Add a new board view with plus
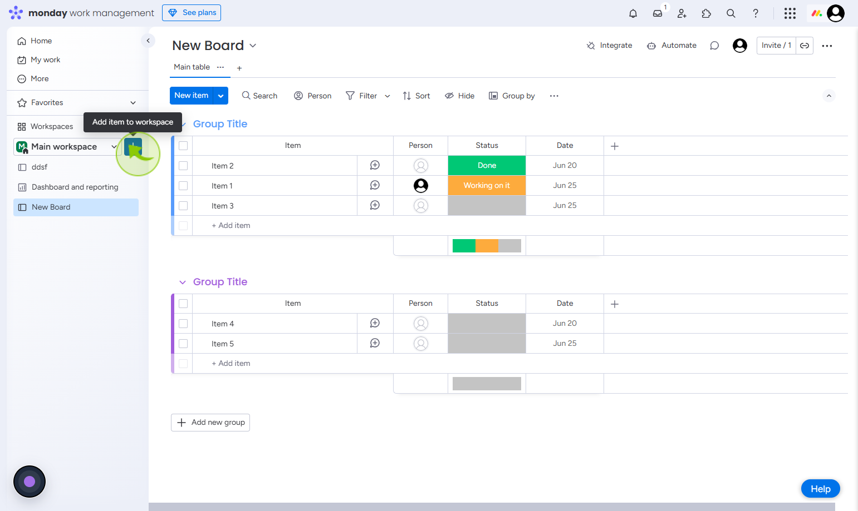The height and width of the screenshot is (511, 858). click(x=239, y=68)
